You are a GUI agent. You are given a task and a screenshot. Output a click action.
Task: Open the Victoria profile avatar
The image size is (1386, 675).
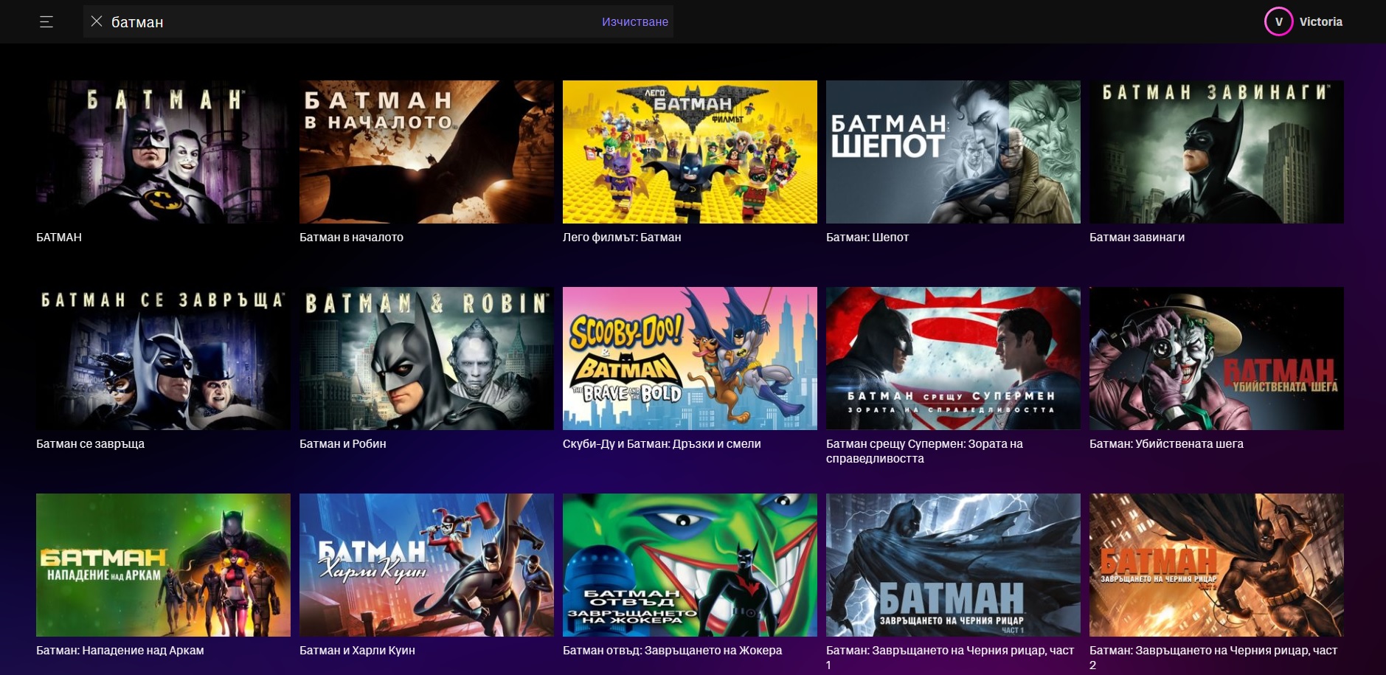pos(1279,21)
